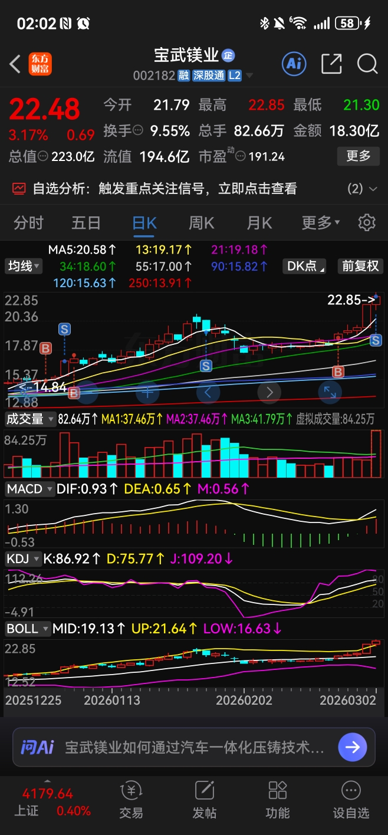Screen dimensions: 388x835
Task: Toggle the 前复权 adjustment button
Action: 360,266
